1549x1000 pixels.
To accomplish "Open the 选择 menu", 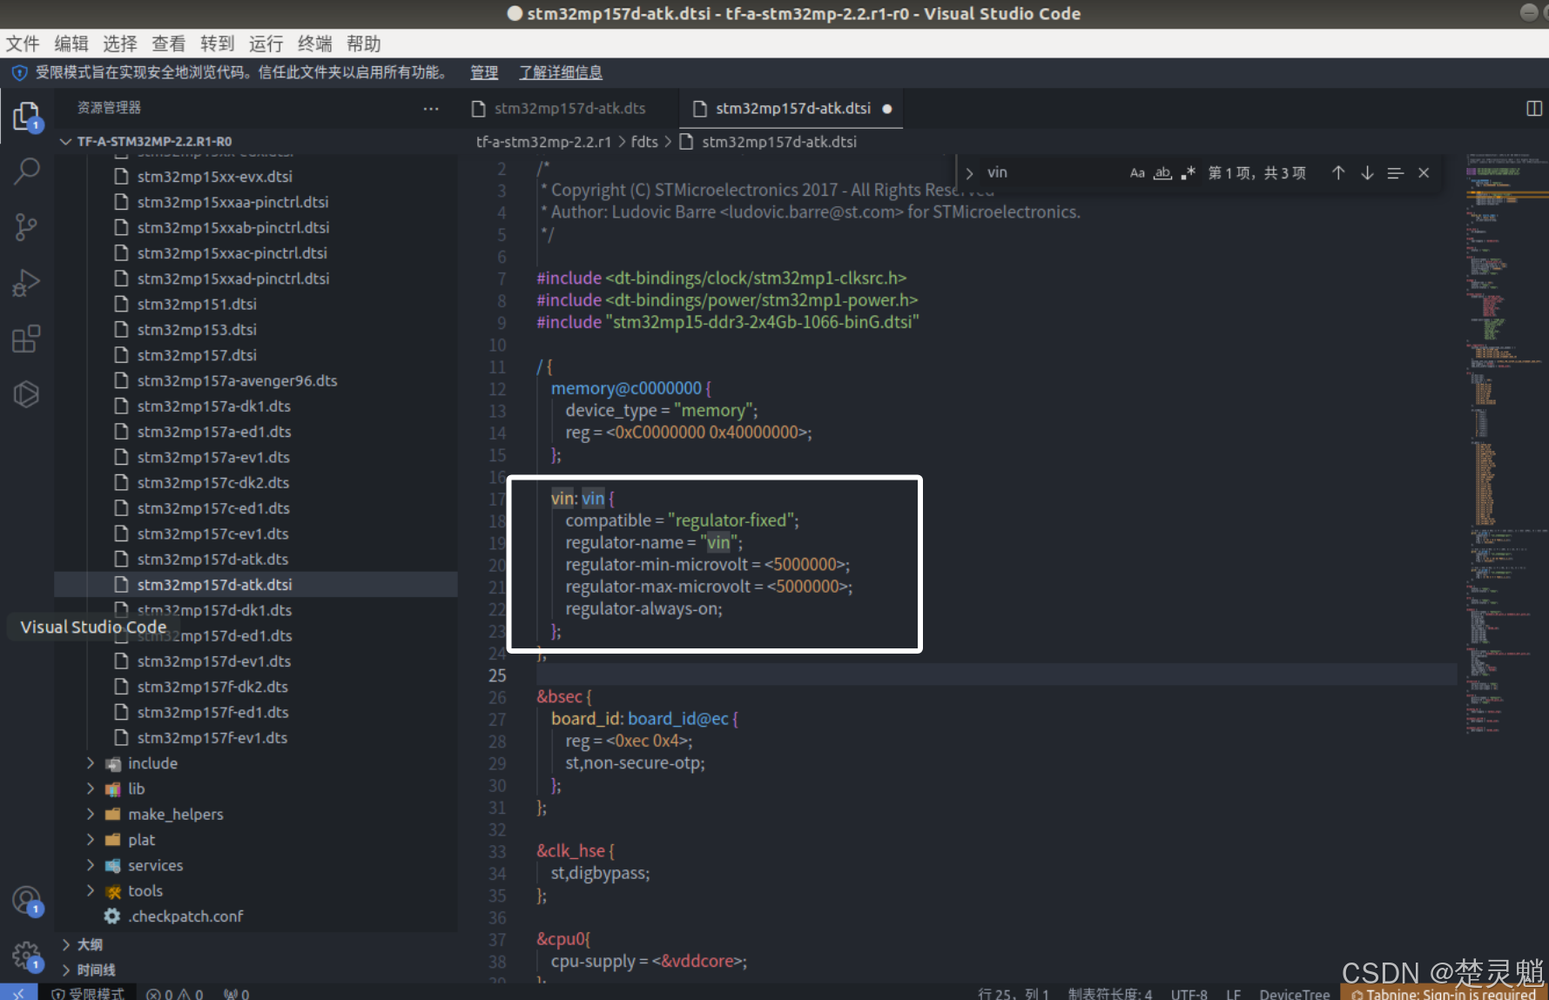I will pos(120,44).
